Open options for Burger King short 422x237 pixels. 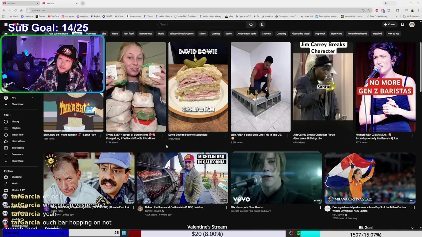[163, 136]
